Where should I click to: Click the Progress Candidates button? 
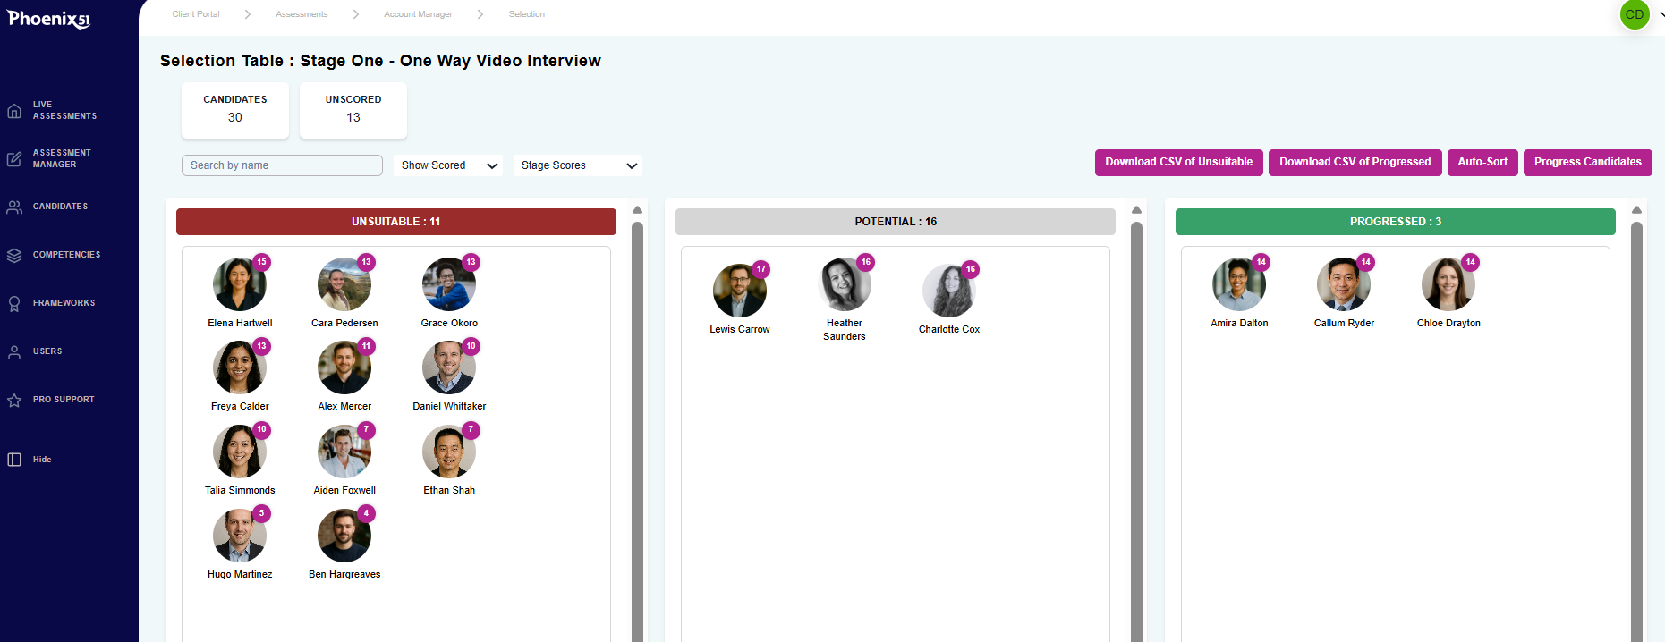tap(1588, 162)
